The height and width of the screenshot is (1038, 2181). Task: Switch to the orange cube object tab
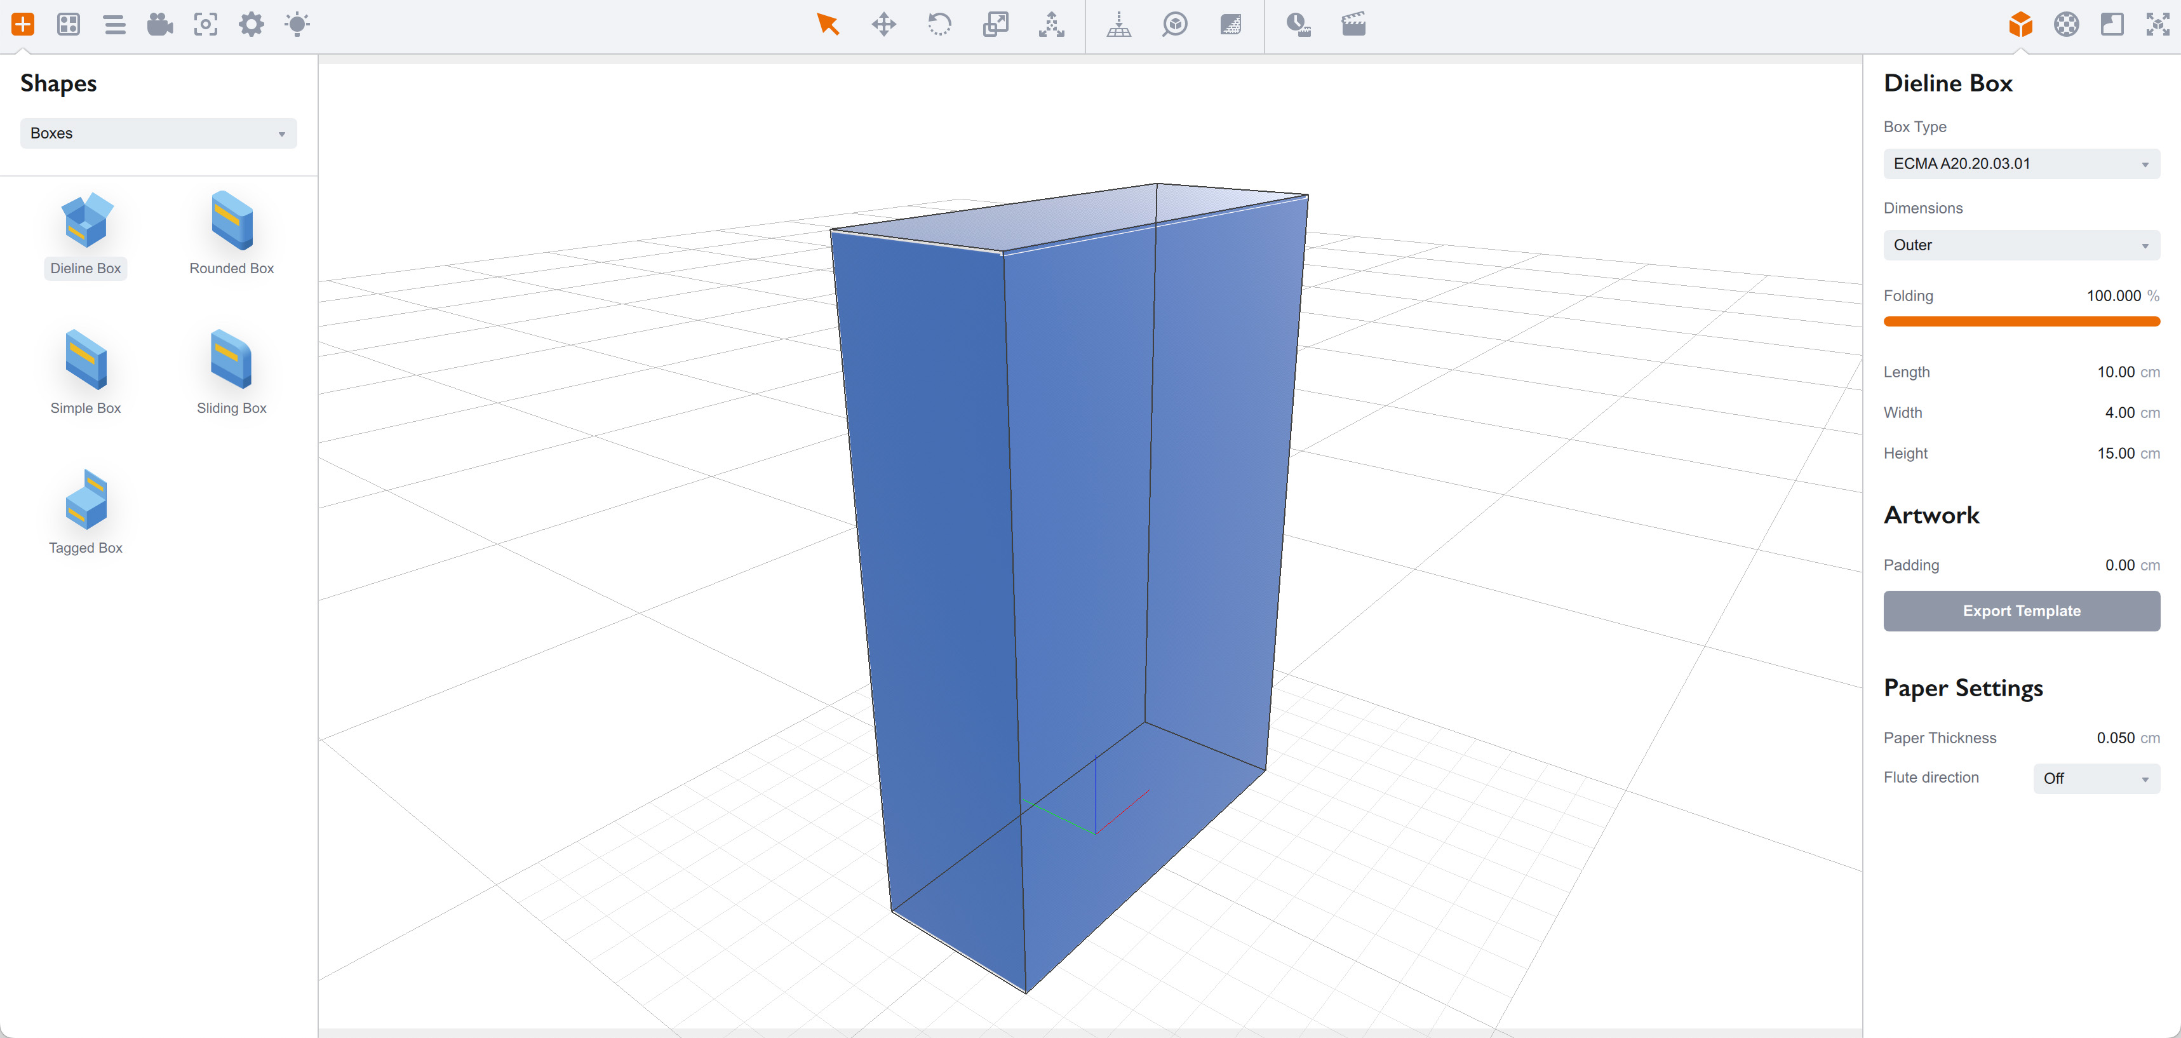pos(2020,24)
